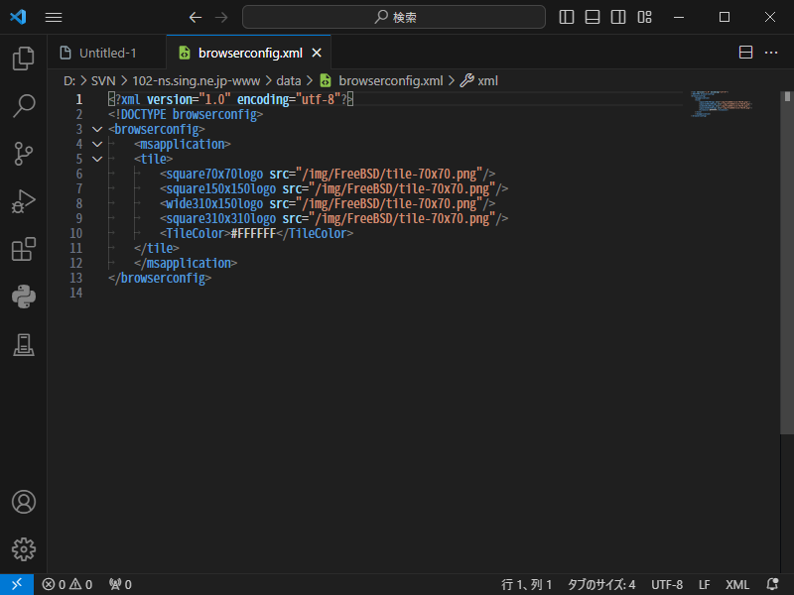Toggle the primary side bar layout icon
Screen dimensions: 794x595
(x=566, y=17)
